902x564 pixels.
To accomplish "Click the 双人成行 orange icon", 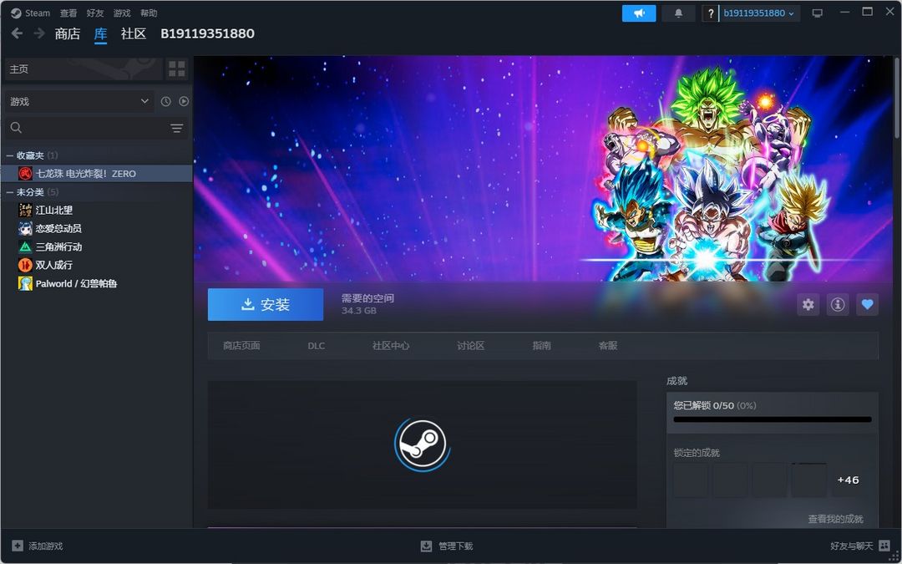I will coord(25,266).
